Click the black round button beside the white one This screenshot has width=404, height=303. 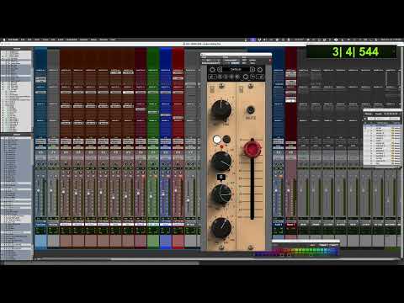pyautogui.click(x=226, y=139)
